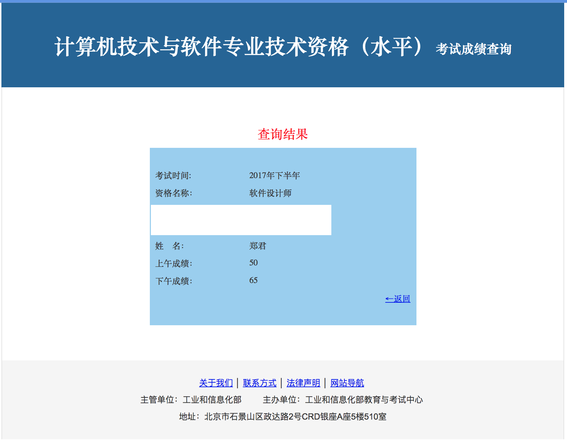Click the 考试时间 label
The image size is (567, 440).
pyautogui.click(x=173, y=176)
